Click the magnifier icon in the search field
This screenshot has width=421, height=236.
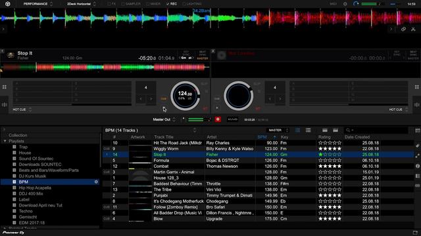pos(348,130)
